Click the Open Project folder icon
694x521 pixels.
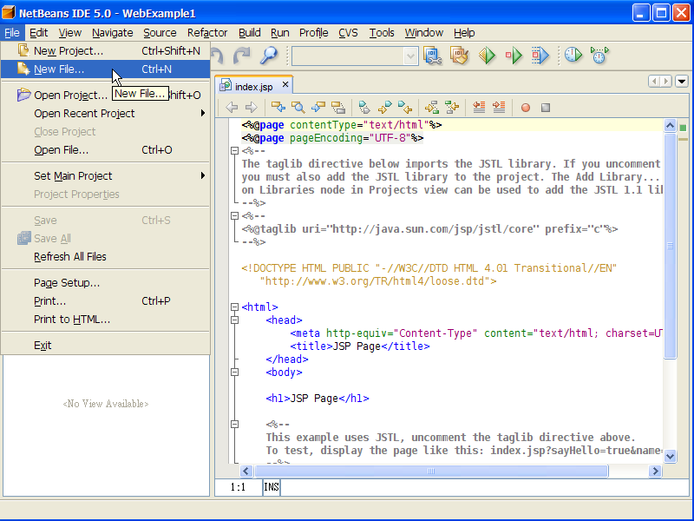tap(23, 95)
